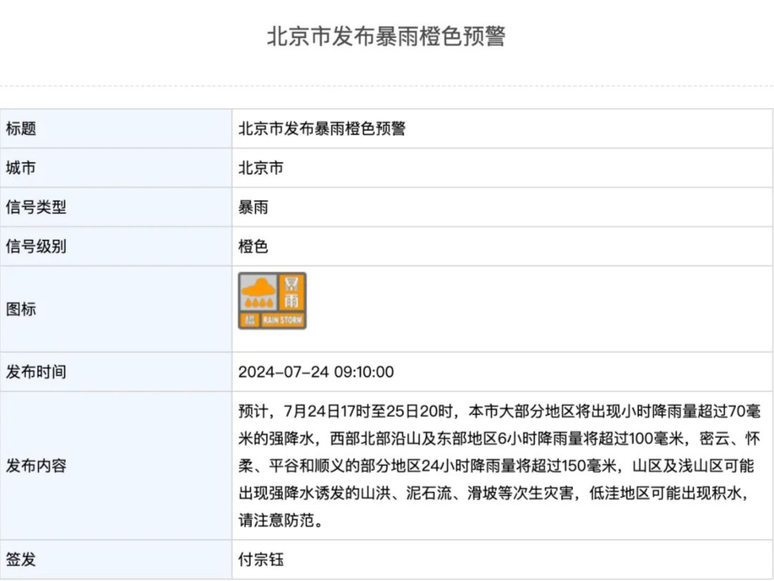The width and height of the screenshot is (774, 581).
Task: Click the timestamp 2024-07-24 09:10:00
Action: (x=316, y=372)
